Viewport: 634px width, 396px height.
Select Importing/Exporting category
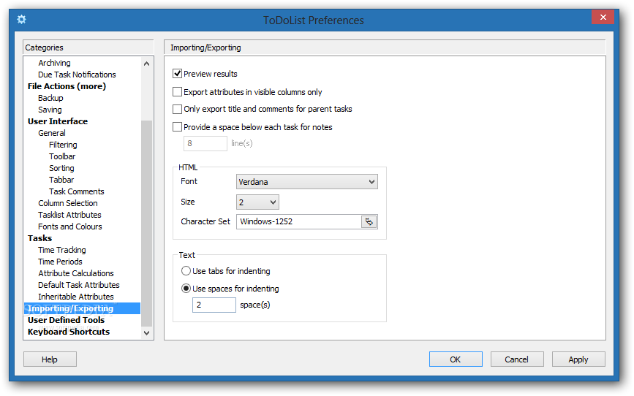82,308
